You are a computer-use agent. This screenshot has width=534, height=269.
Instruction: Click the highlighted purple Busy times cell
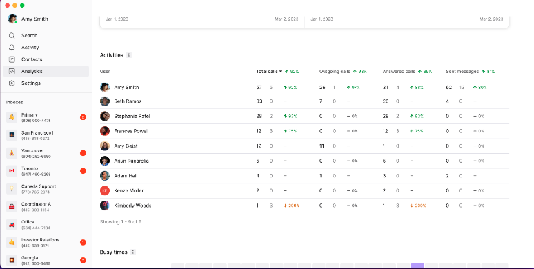[417, 266]
